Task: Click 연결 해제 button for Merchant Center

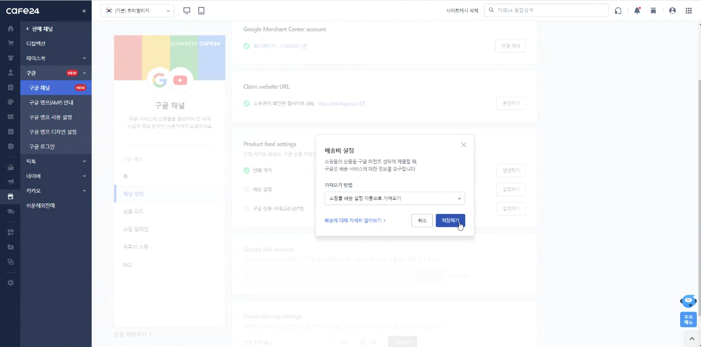Action: pyautogui.click(x=510, y=46)
